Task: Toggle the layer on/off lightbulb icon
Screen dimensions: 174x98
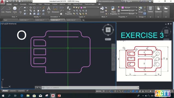Action: point(74,8)
